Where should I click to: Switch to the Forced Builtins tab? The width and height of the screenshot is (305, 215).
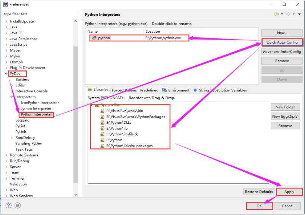pos(124,90)
